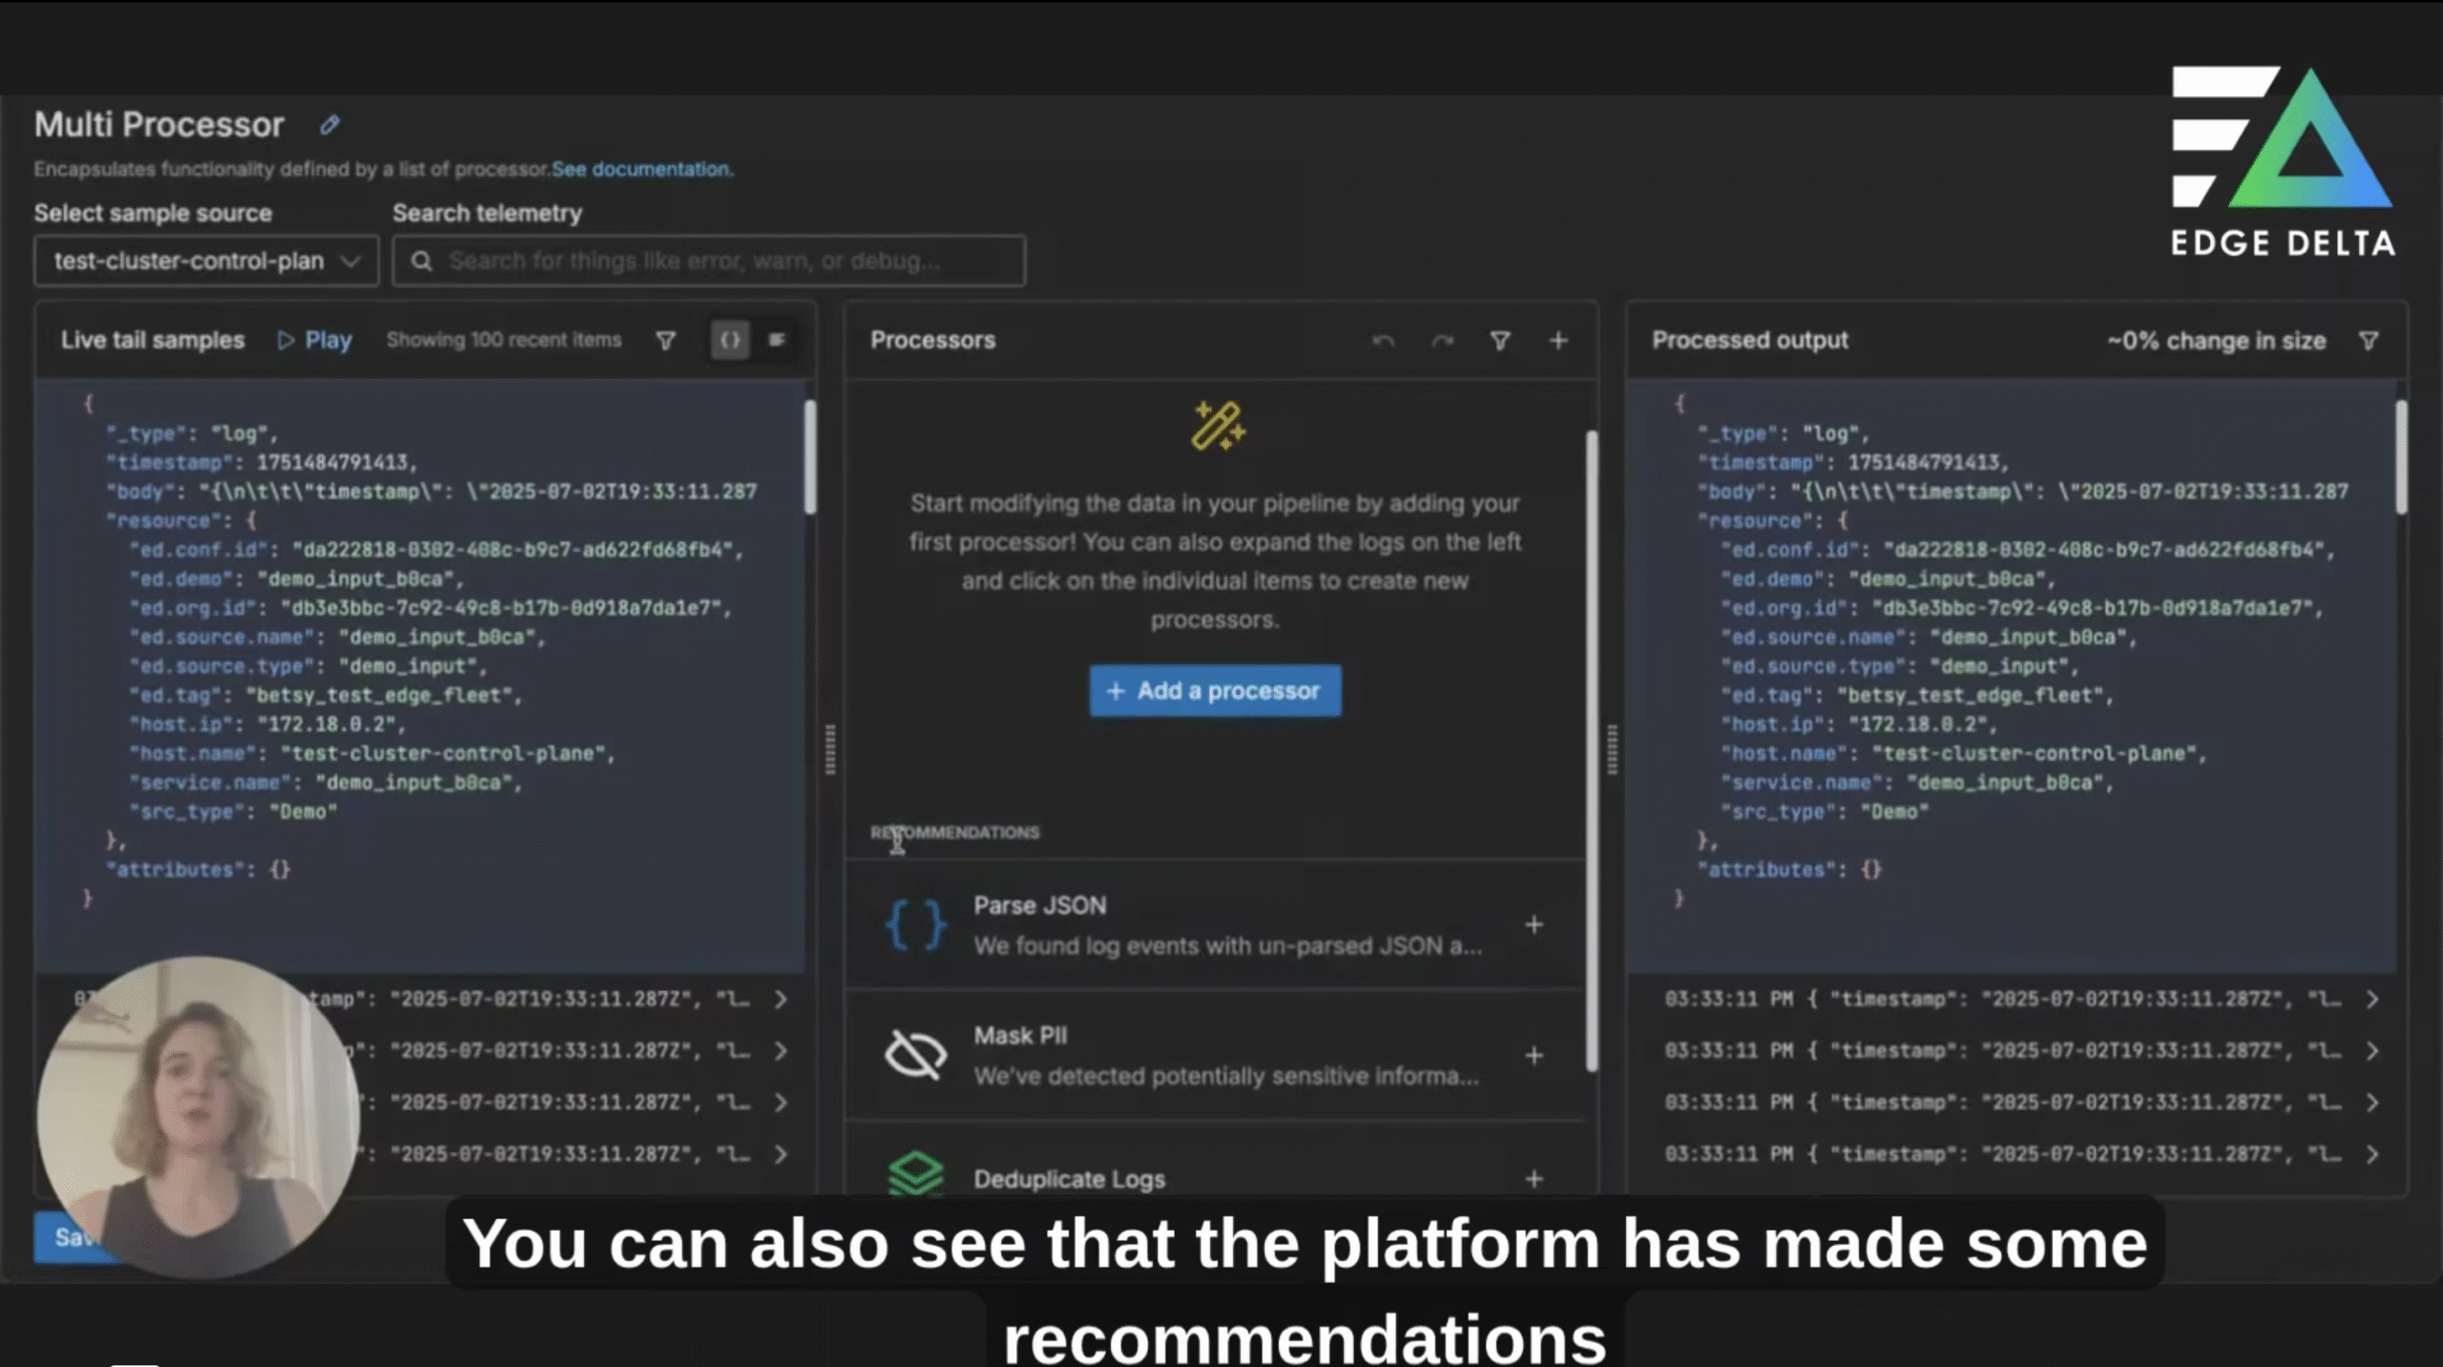Toggle the filter on Live tail samples
The image size is (2443, 1367).
click(x=666, y=340)
